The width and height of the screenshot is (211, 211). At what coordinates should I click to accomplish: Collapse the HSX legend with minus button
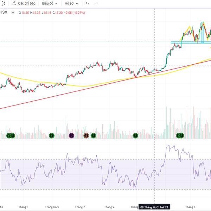click(x=13, y=13)
